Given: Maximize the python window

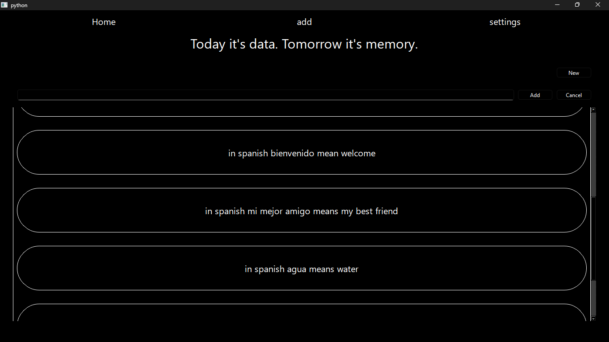Looking at the screenshot, I should (x=577, y=5).
